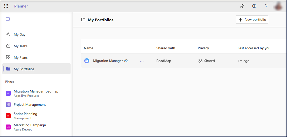This screenshot has height=137, width=287.
Task: Open pinned Migration Manager roadmap plan
Action: point(36,91)
